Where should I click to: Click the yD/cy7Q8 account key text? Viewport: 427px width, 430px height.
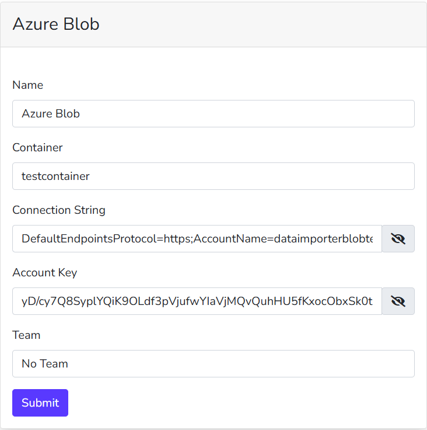[x=197, y=301]
